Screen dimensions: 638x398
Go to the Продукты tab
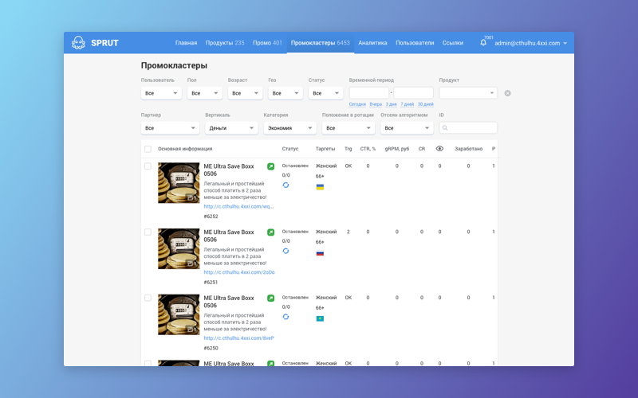[225, 43]
